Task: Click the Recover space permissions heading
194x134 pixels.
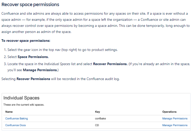Action: coord(30,5)
